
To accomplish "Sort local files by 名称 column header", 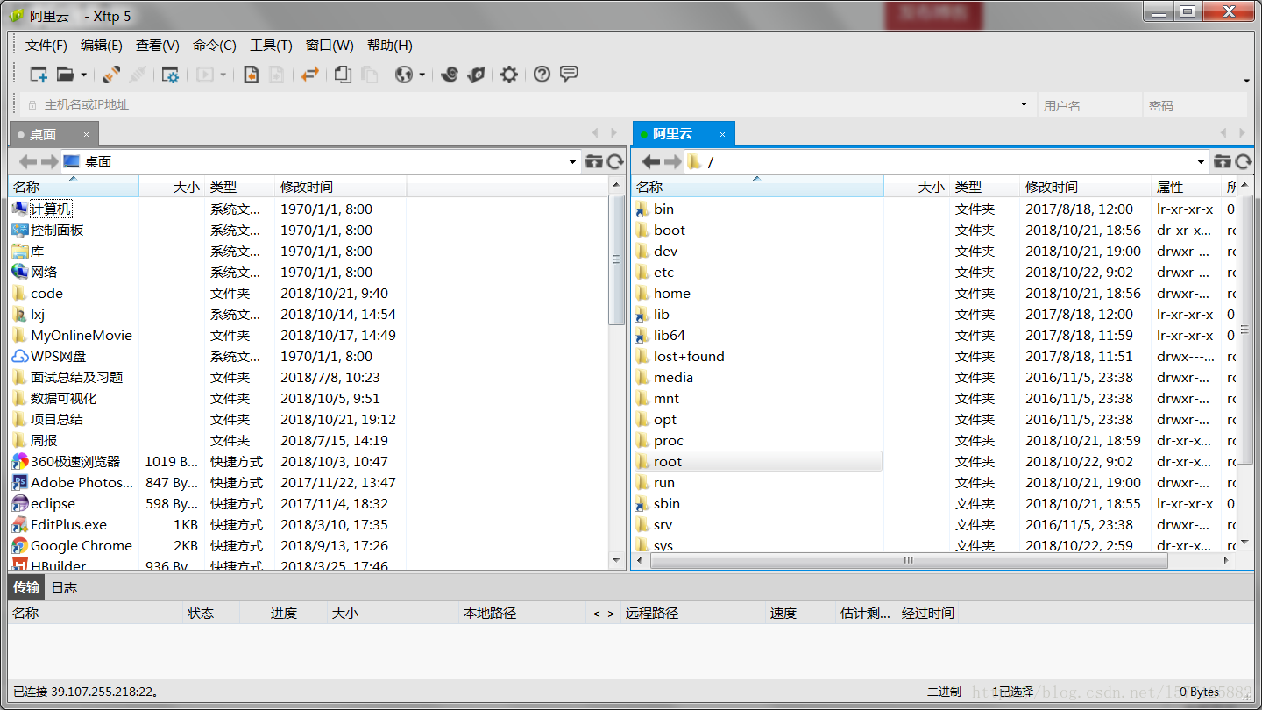I will [x=74, y=187].
